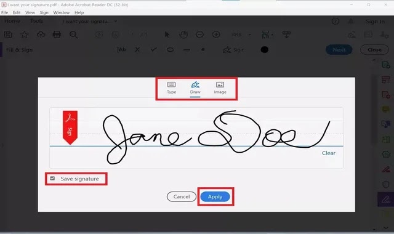Click the Help question mark icon

click(x=336, y=22)
